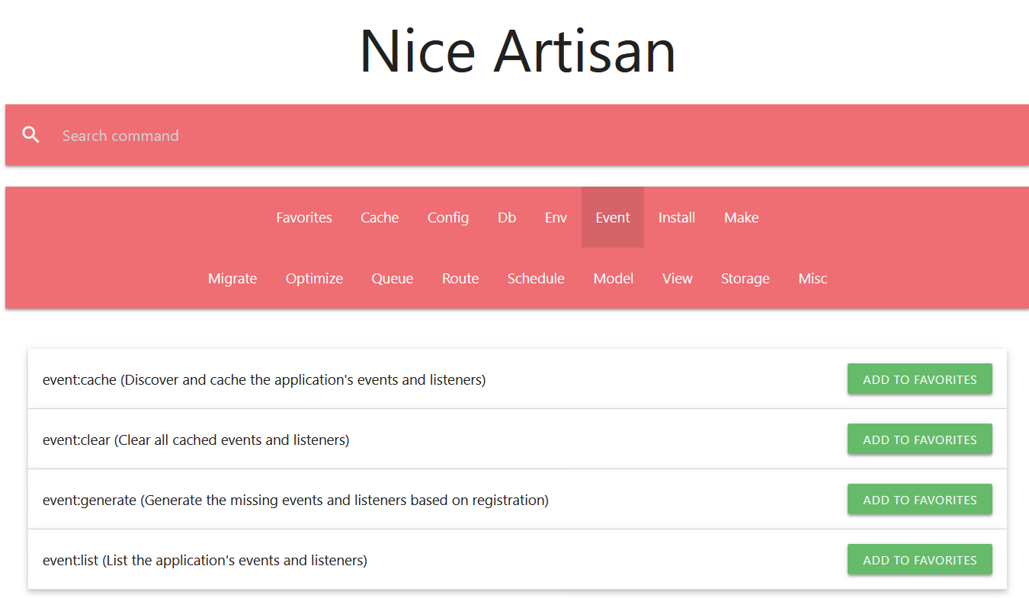Screen dimensions: 1029x598
Task: Select the Install tab
Action: [677, 218]
